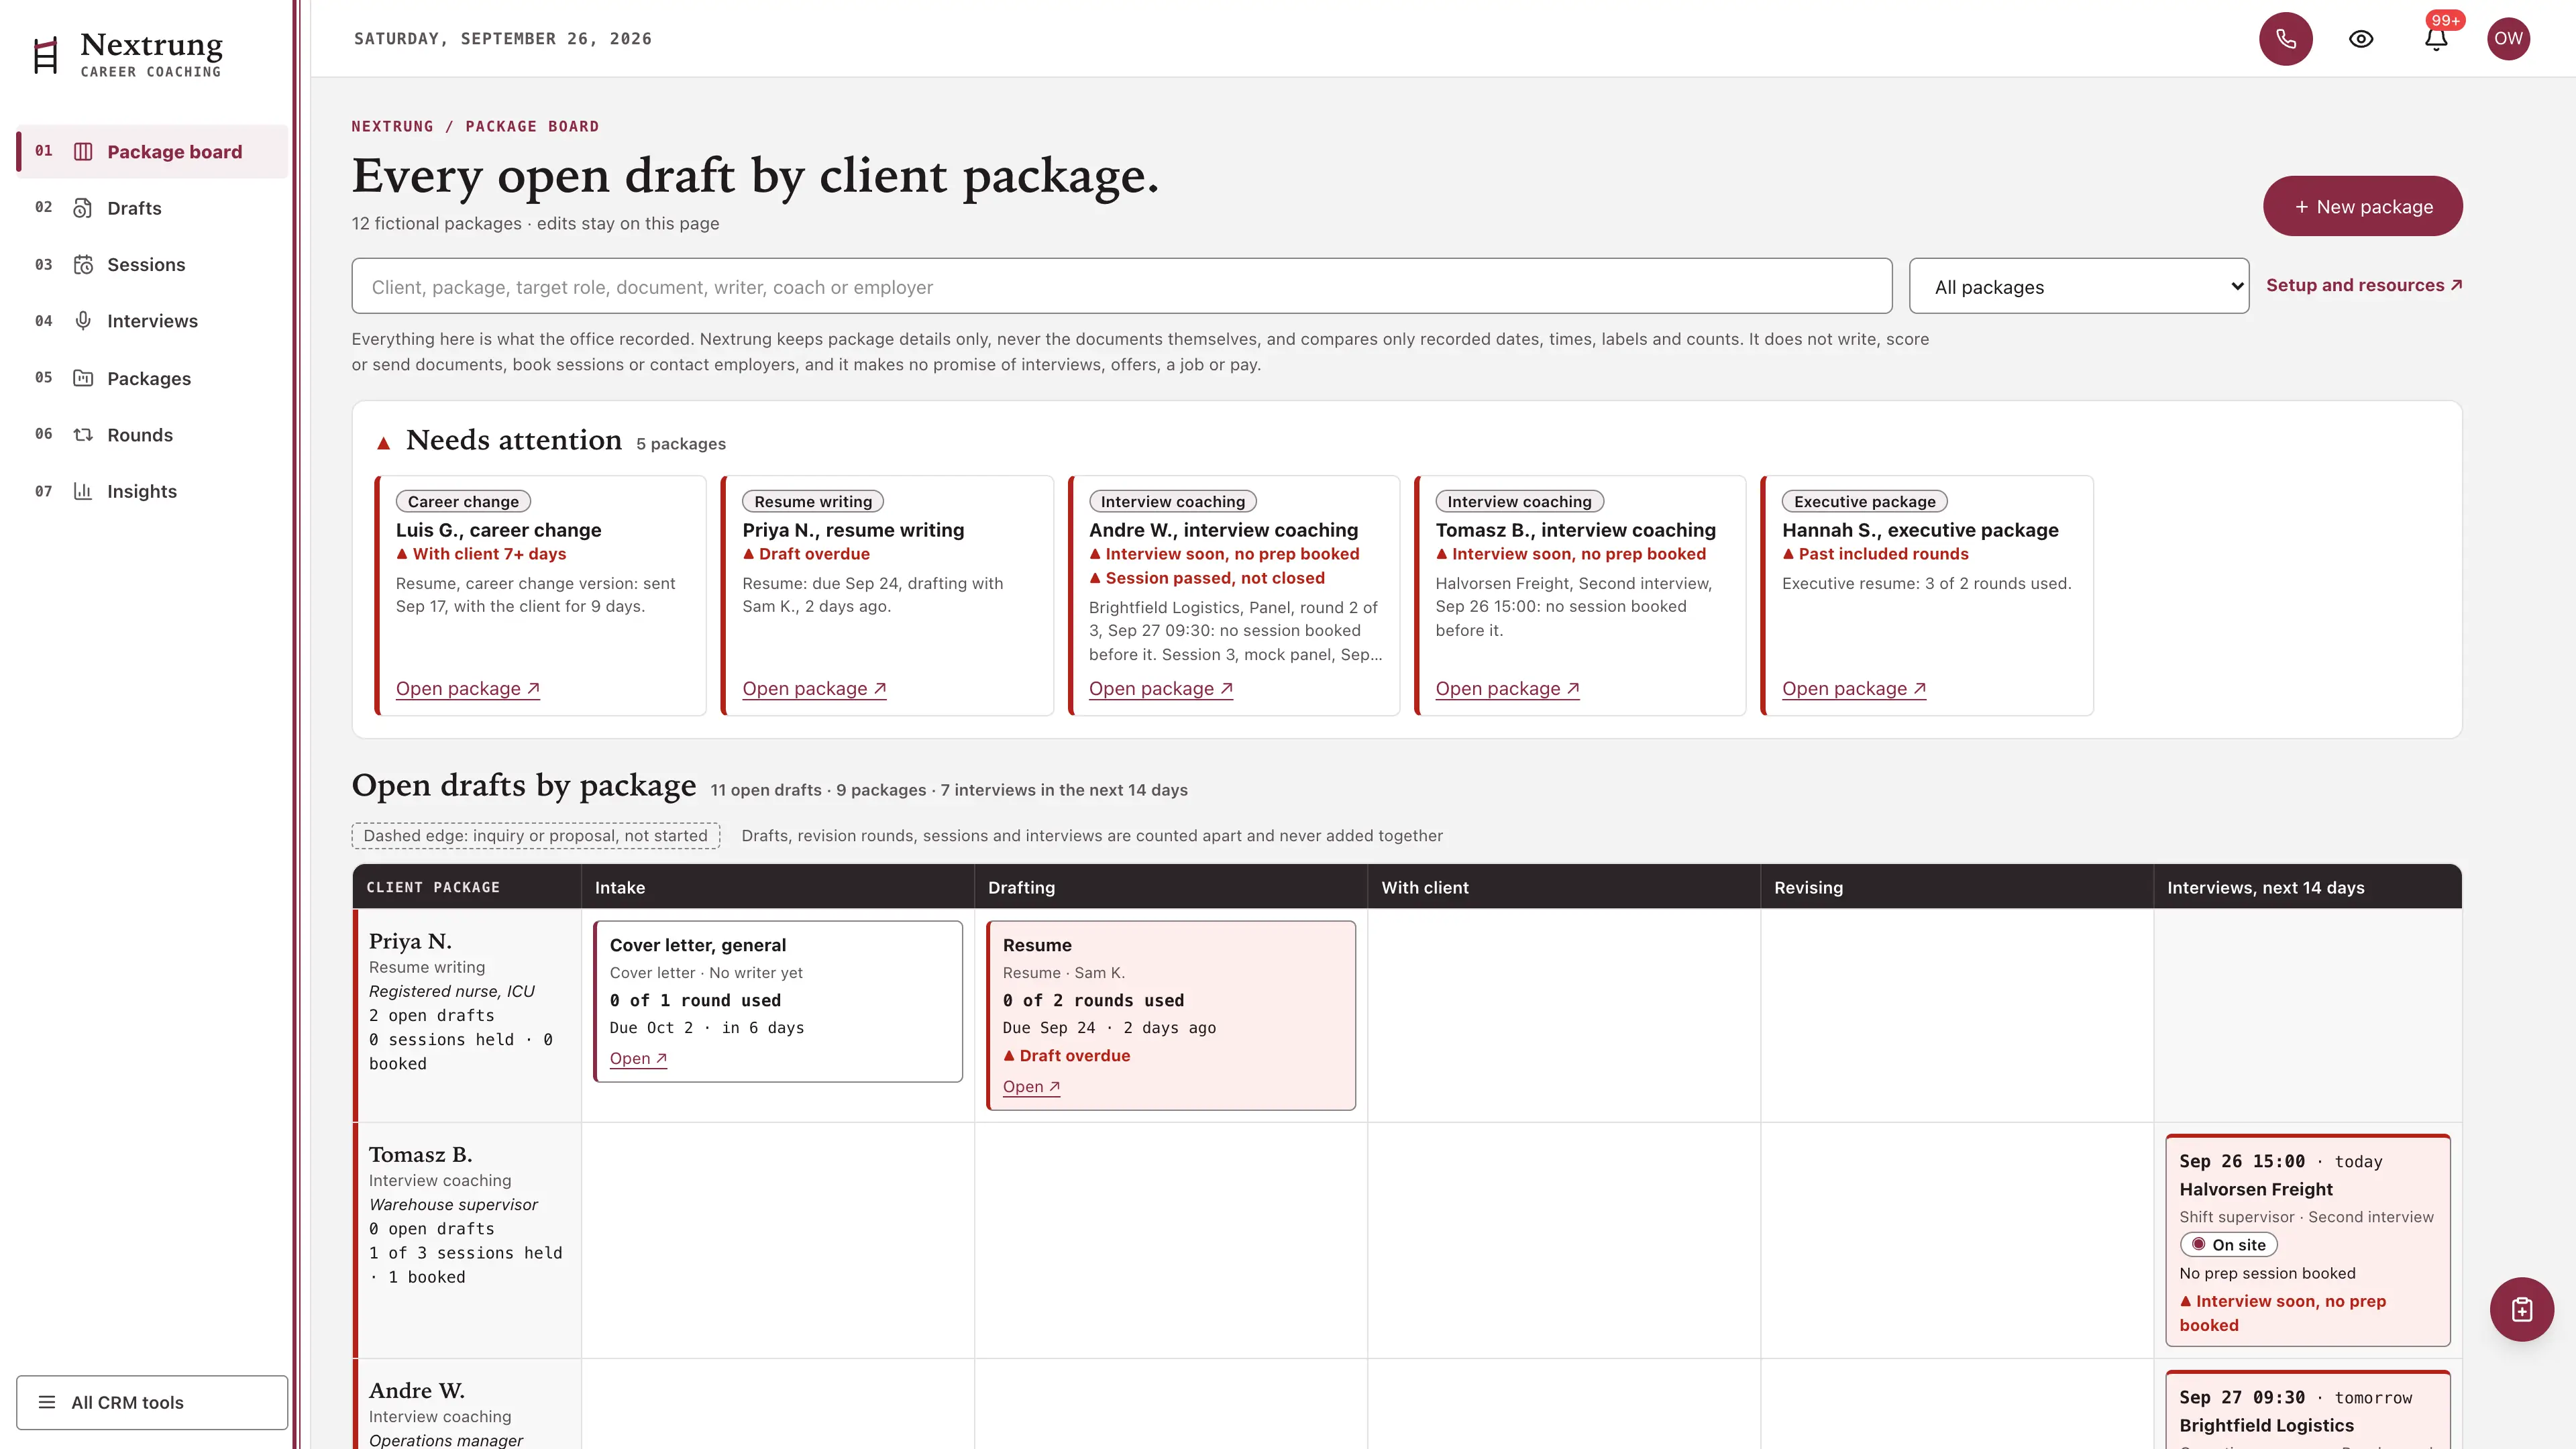This screenshot has width=2576, height=1449.
Task: Click the Interviews microphone icon
Action: 83,321
